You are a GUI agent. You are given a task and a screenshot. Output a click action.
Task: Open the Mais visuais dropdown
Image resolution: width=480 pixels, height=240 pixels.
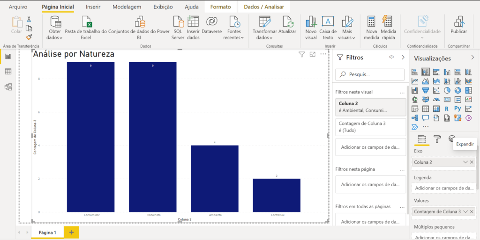click(346, 27)
